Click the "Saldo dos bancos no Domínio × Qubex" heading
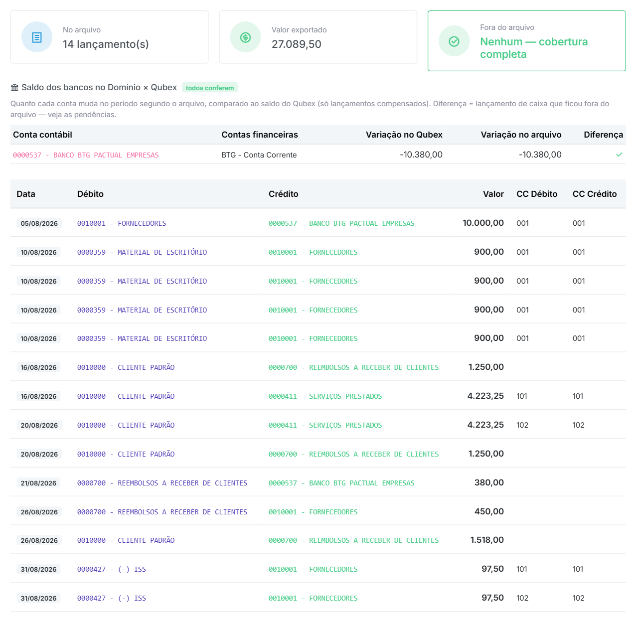Image resolution: width=636 pixels, height=633 pixels. 99,88
